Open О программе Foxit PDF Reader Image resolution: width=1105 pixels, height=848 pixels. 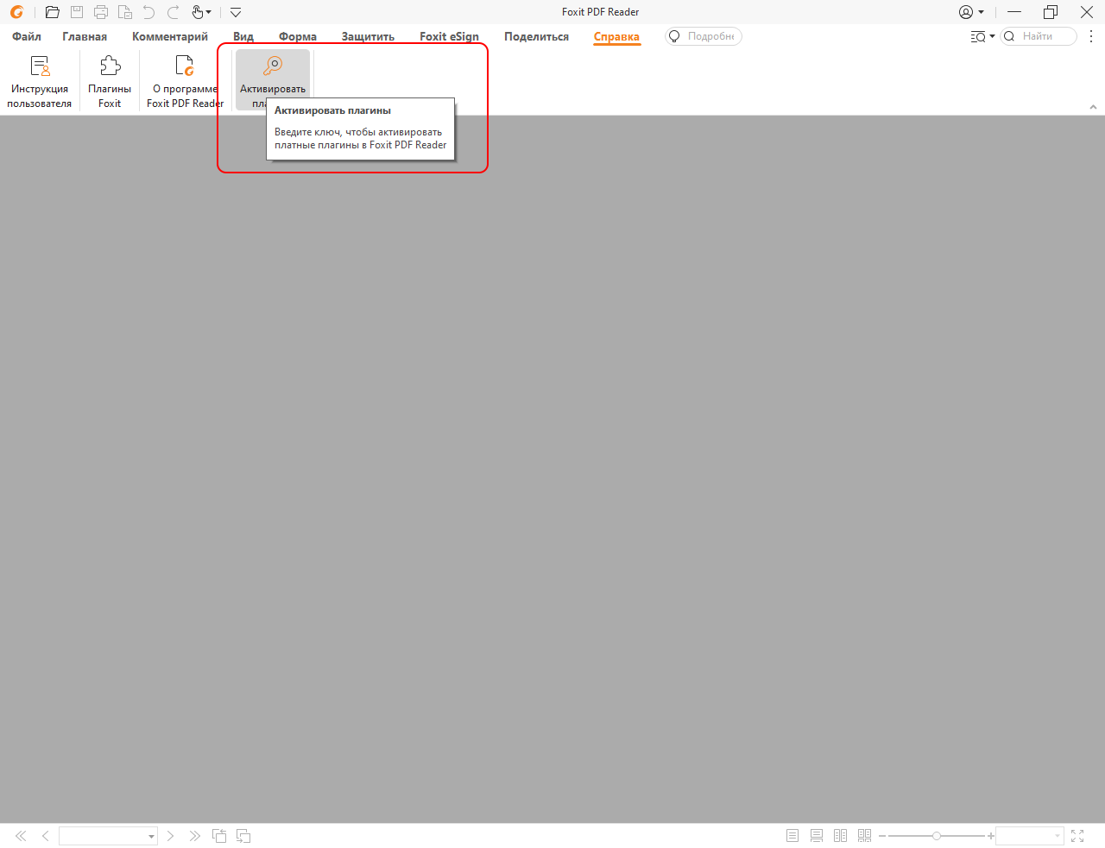coord(185,81)
